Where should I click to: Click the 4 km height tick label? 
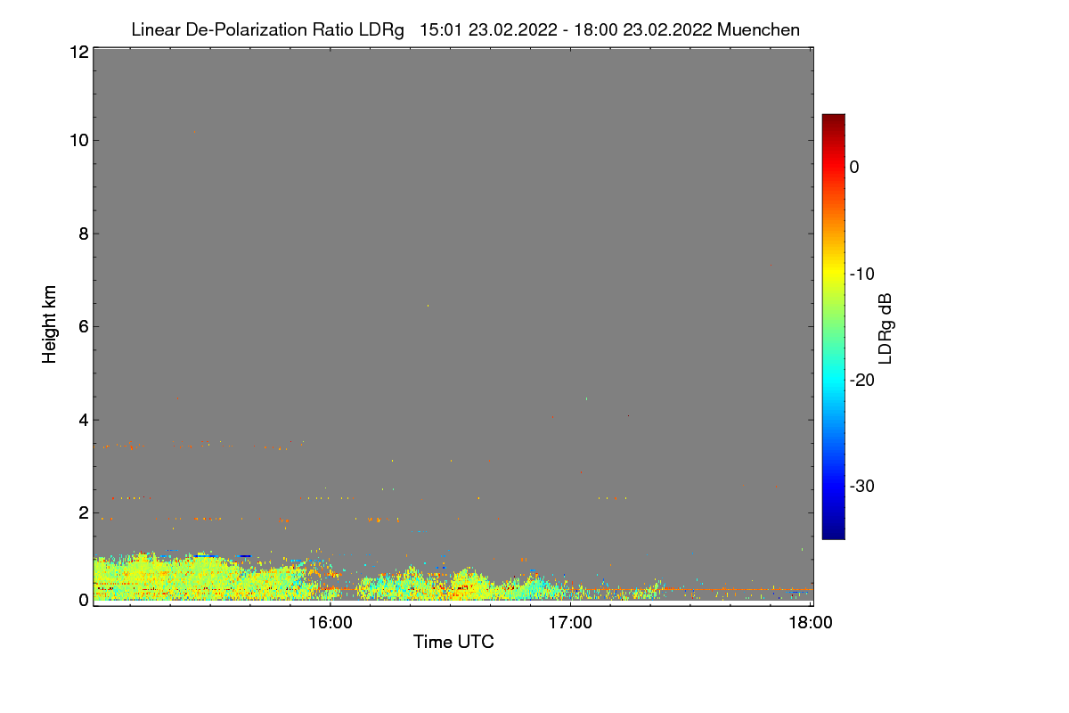pyautogui.click(x=83, y=420)
